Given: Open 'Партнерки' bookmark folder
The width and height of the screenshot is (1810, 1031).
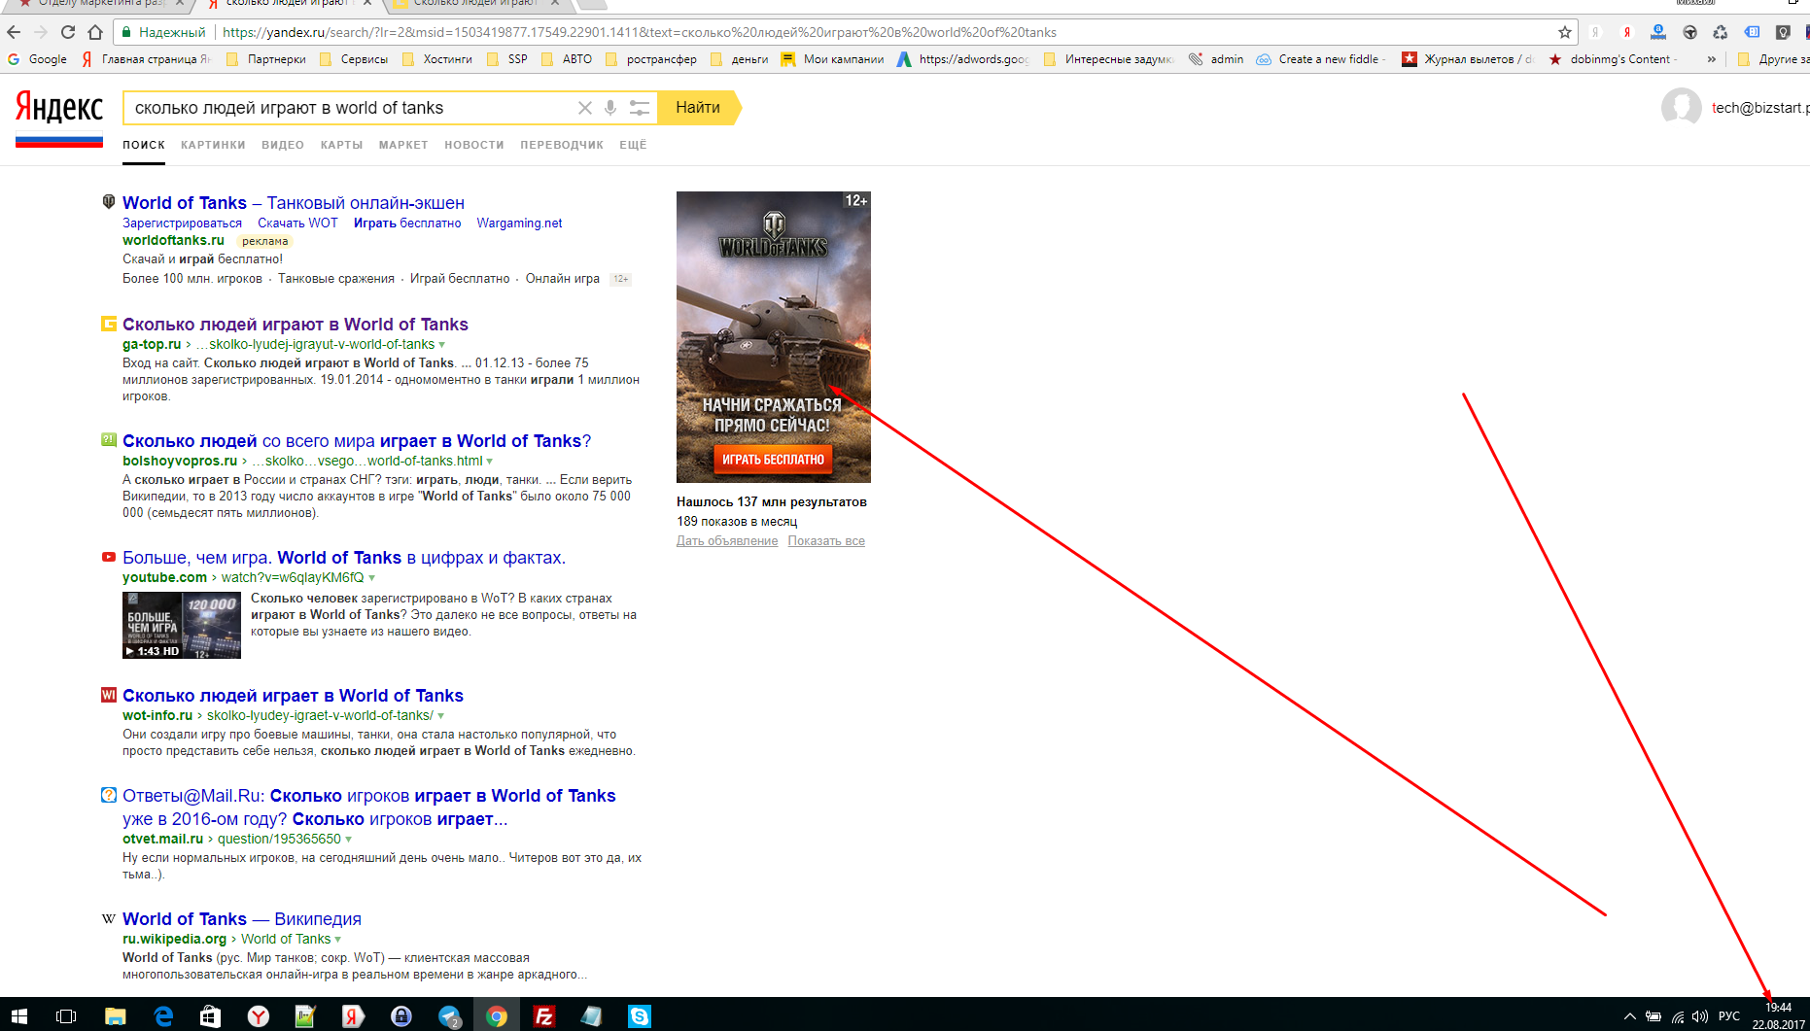Looking at the screenshot, I should pyautogui.click(x=265, y=59).
